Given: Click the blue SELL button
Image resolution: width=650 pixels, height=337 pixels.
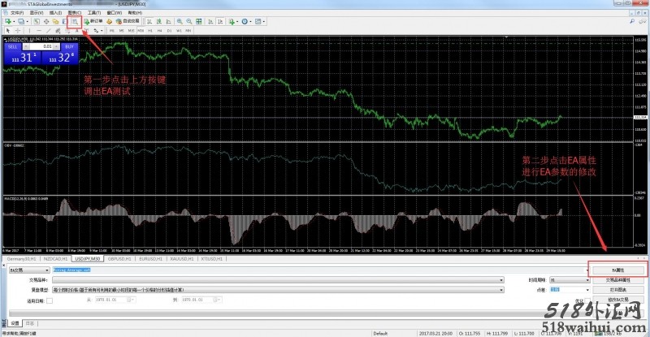Looking at the screenshot, I should click(12, 47).
